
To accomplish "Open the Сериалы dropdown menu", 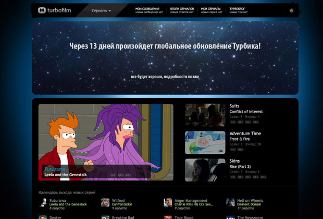I will click(x=102, y=10).
